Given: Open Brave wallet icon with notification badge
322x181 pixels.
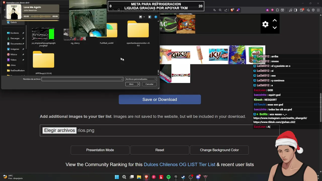Looking at the screenshot, I should pos(302,10).
